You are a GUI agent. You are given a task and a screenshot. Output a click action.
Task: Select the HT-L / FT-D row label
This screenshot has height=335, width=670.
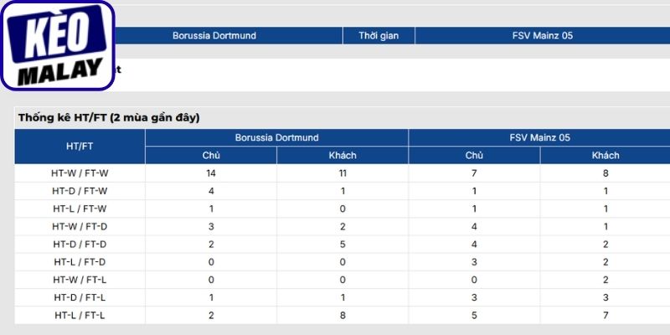click(80, 262)
